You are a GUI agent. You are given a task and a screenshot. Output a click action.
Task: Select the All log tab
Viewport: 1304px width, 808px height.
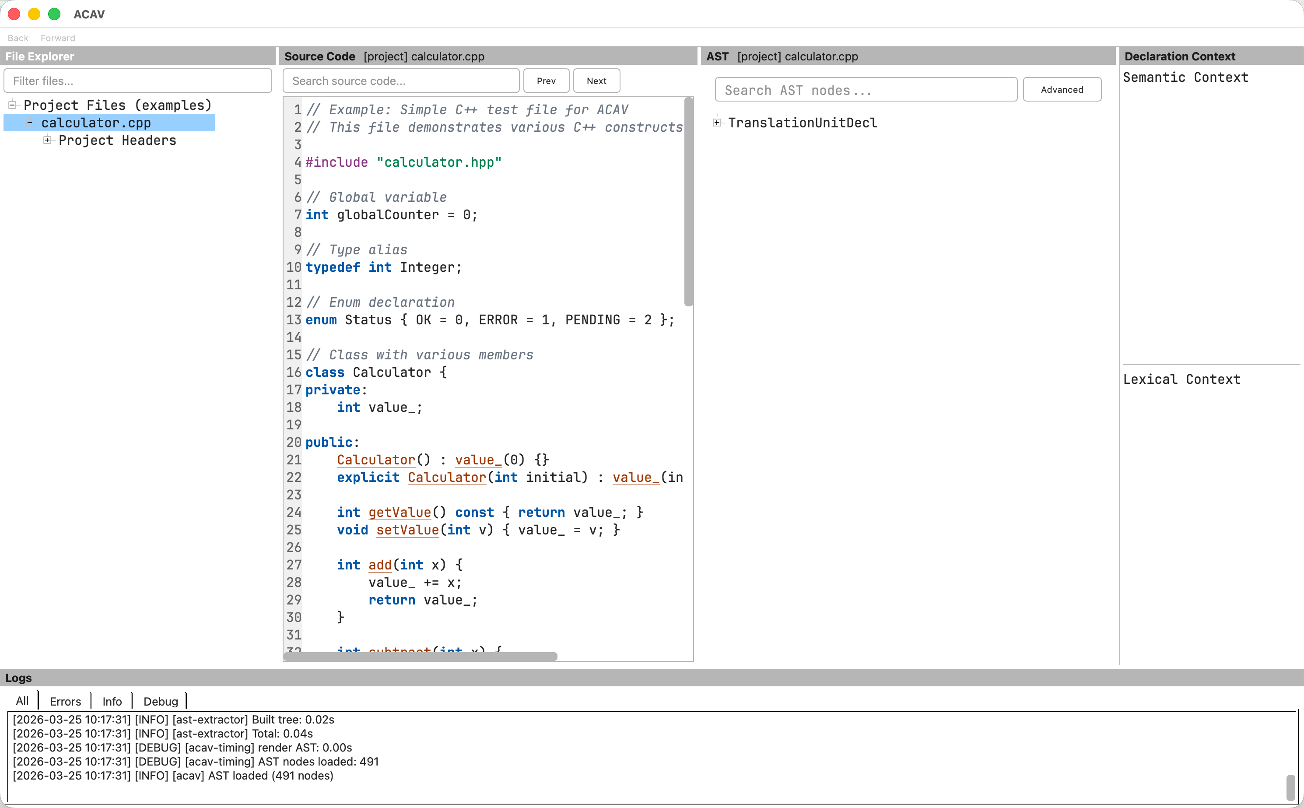coord(22,701)
